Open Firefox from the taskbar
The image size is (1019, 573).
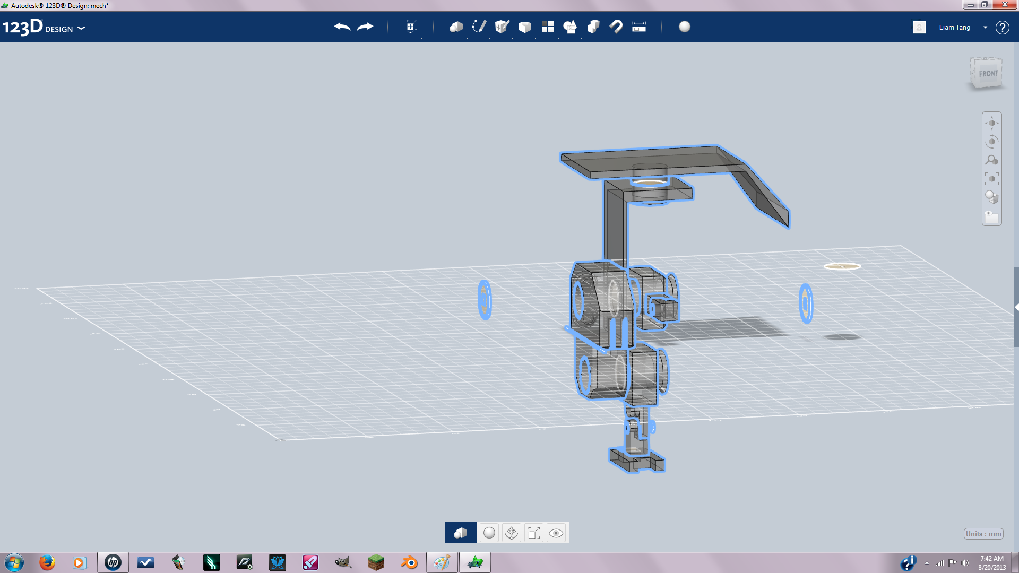47,562
